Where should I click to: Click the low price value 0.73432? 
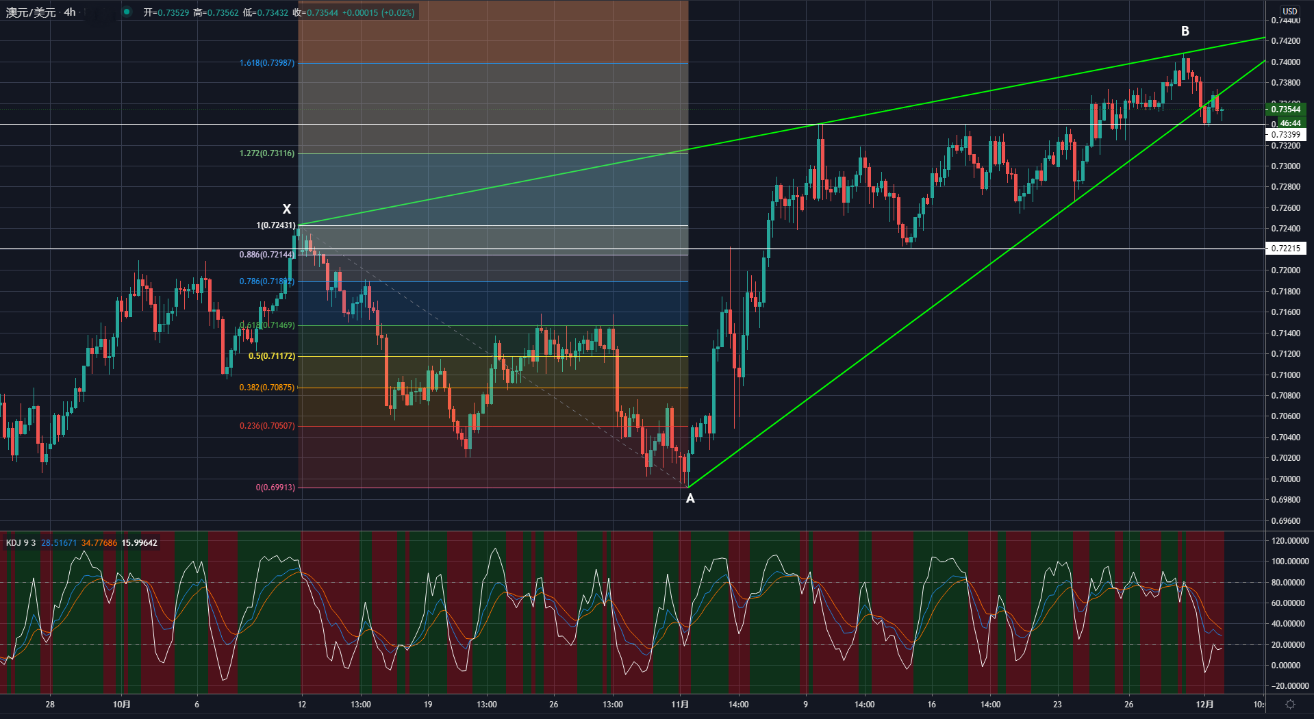click(x=273, y=12)
